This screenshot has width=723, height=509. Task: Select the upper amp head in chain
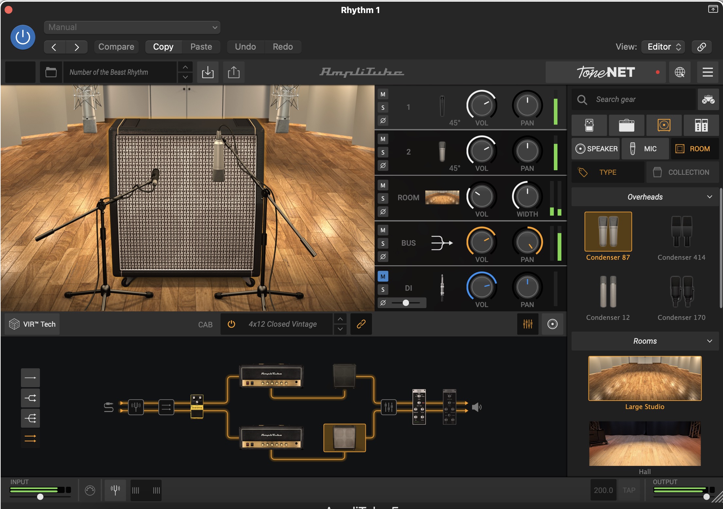271,376
